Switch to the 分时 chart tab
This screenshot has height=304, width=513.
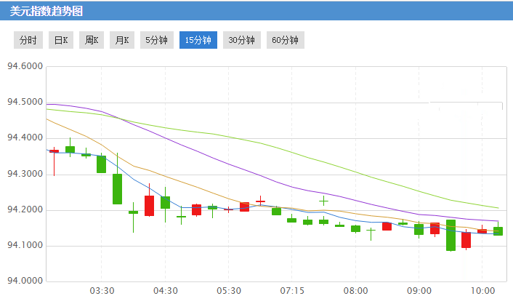[28, 40]
